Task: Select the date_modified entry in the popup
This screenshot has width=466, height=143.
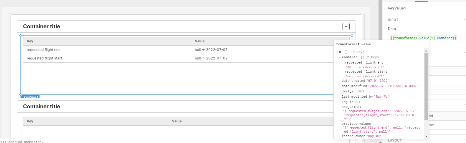Action: point(354,86)
